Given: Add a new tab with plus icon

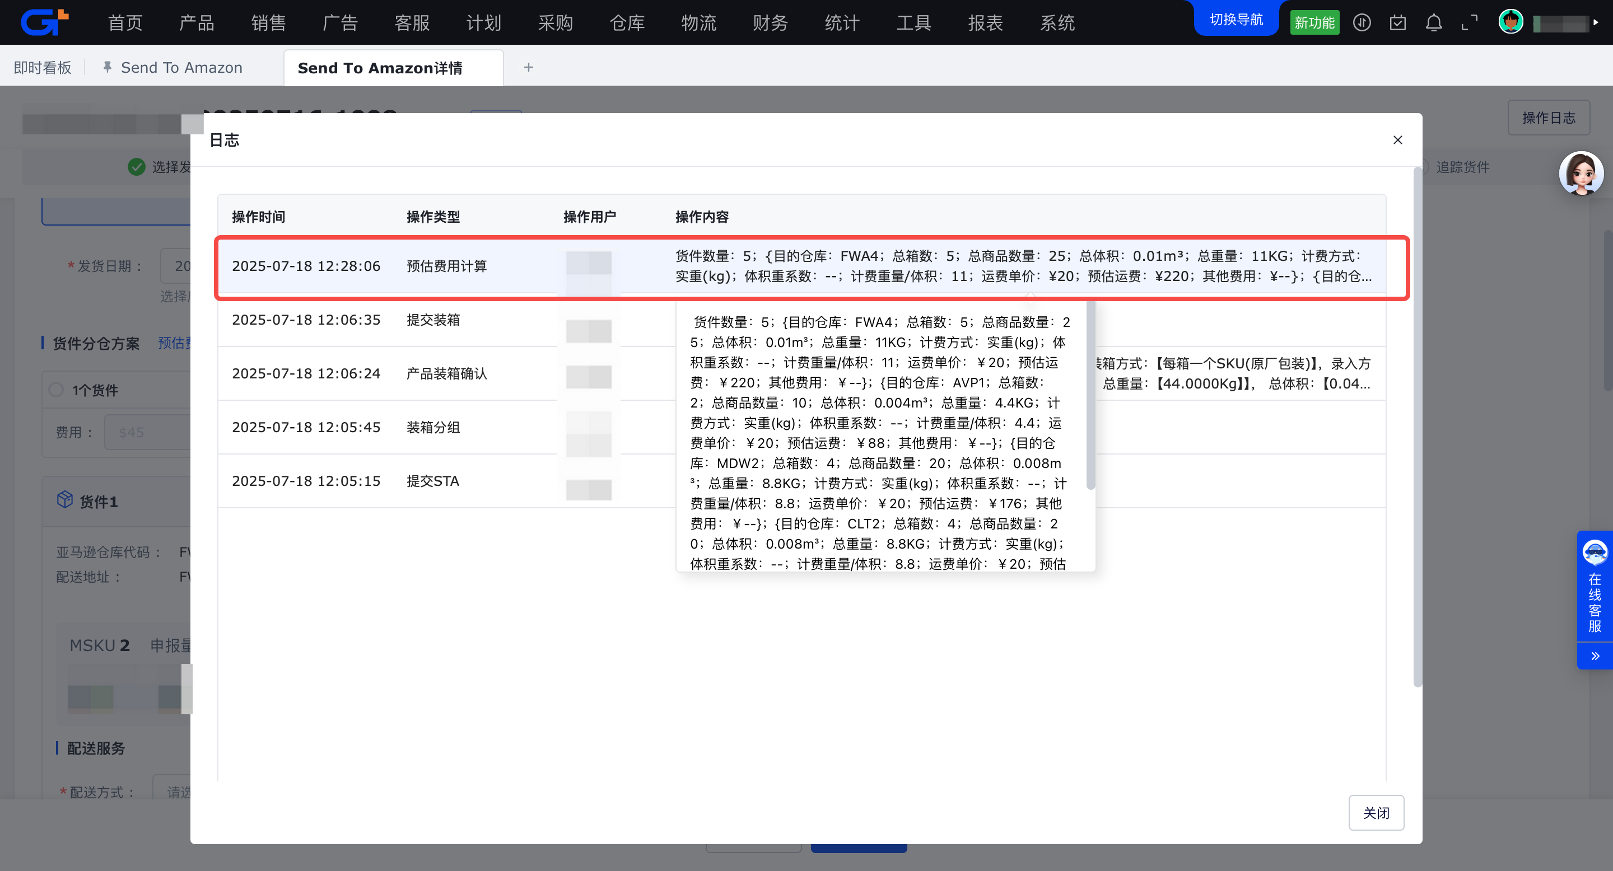Looking at the screenshot, I should tap(529, 67).
